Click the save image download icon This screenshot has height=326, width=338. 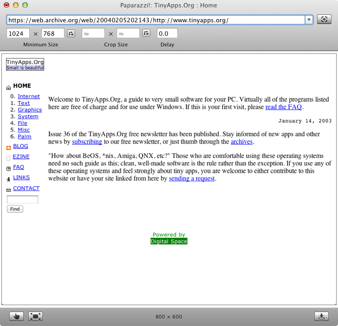[x=321, y=316]
